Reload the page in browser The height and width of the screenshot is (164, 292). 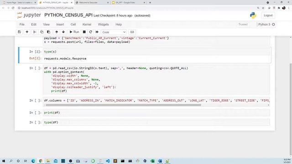13,8
